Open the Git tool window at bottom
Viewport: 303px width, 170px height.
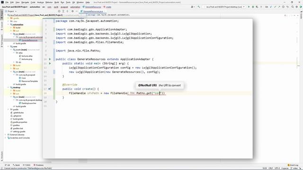[x=8, y=165]
